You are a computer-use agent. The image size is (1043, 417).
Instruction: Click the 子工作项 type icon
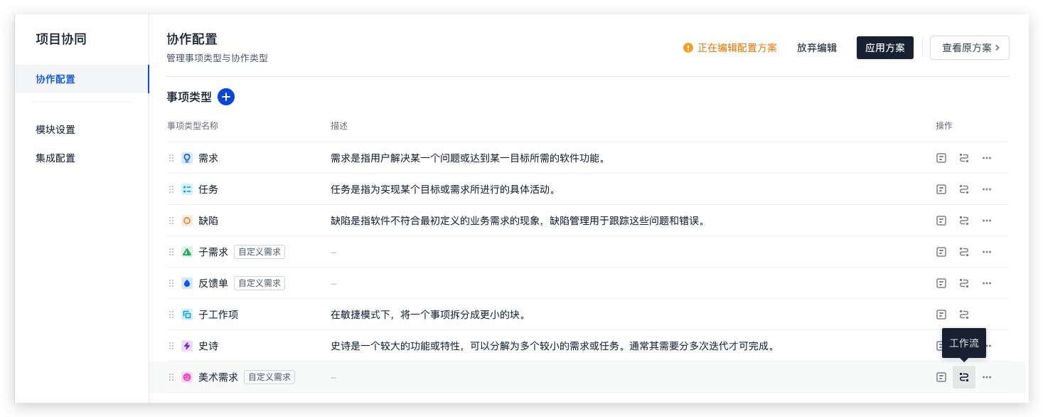(187, 315)
